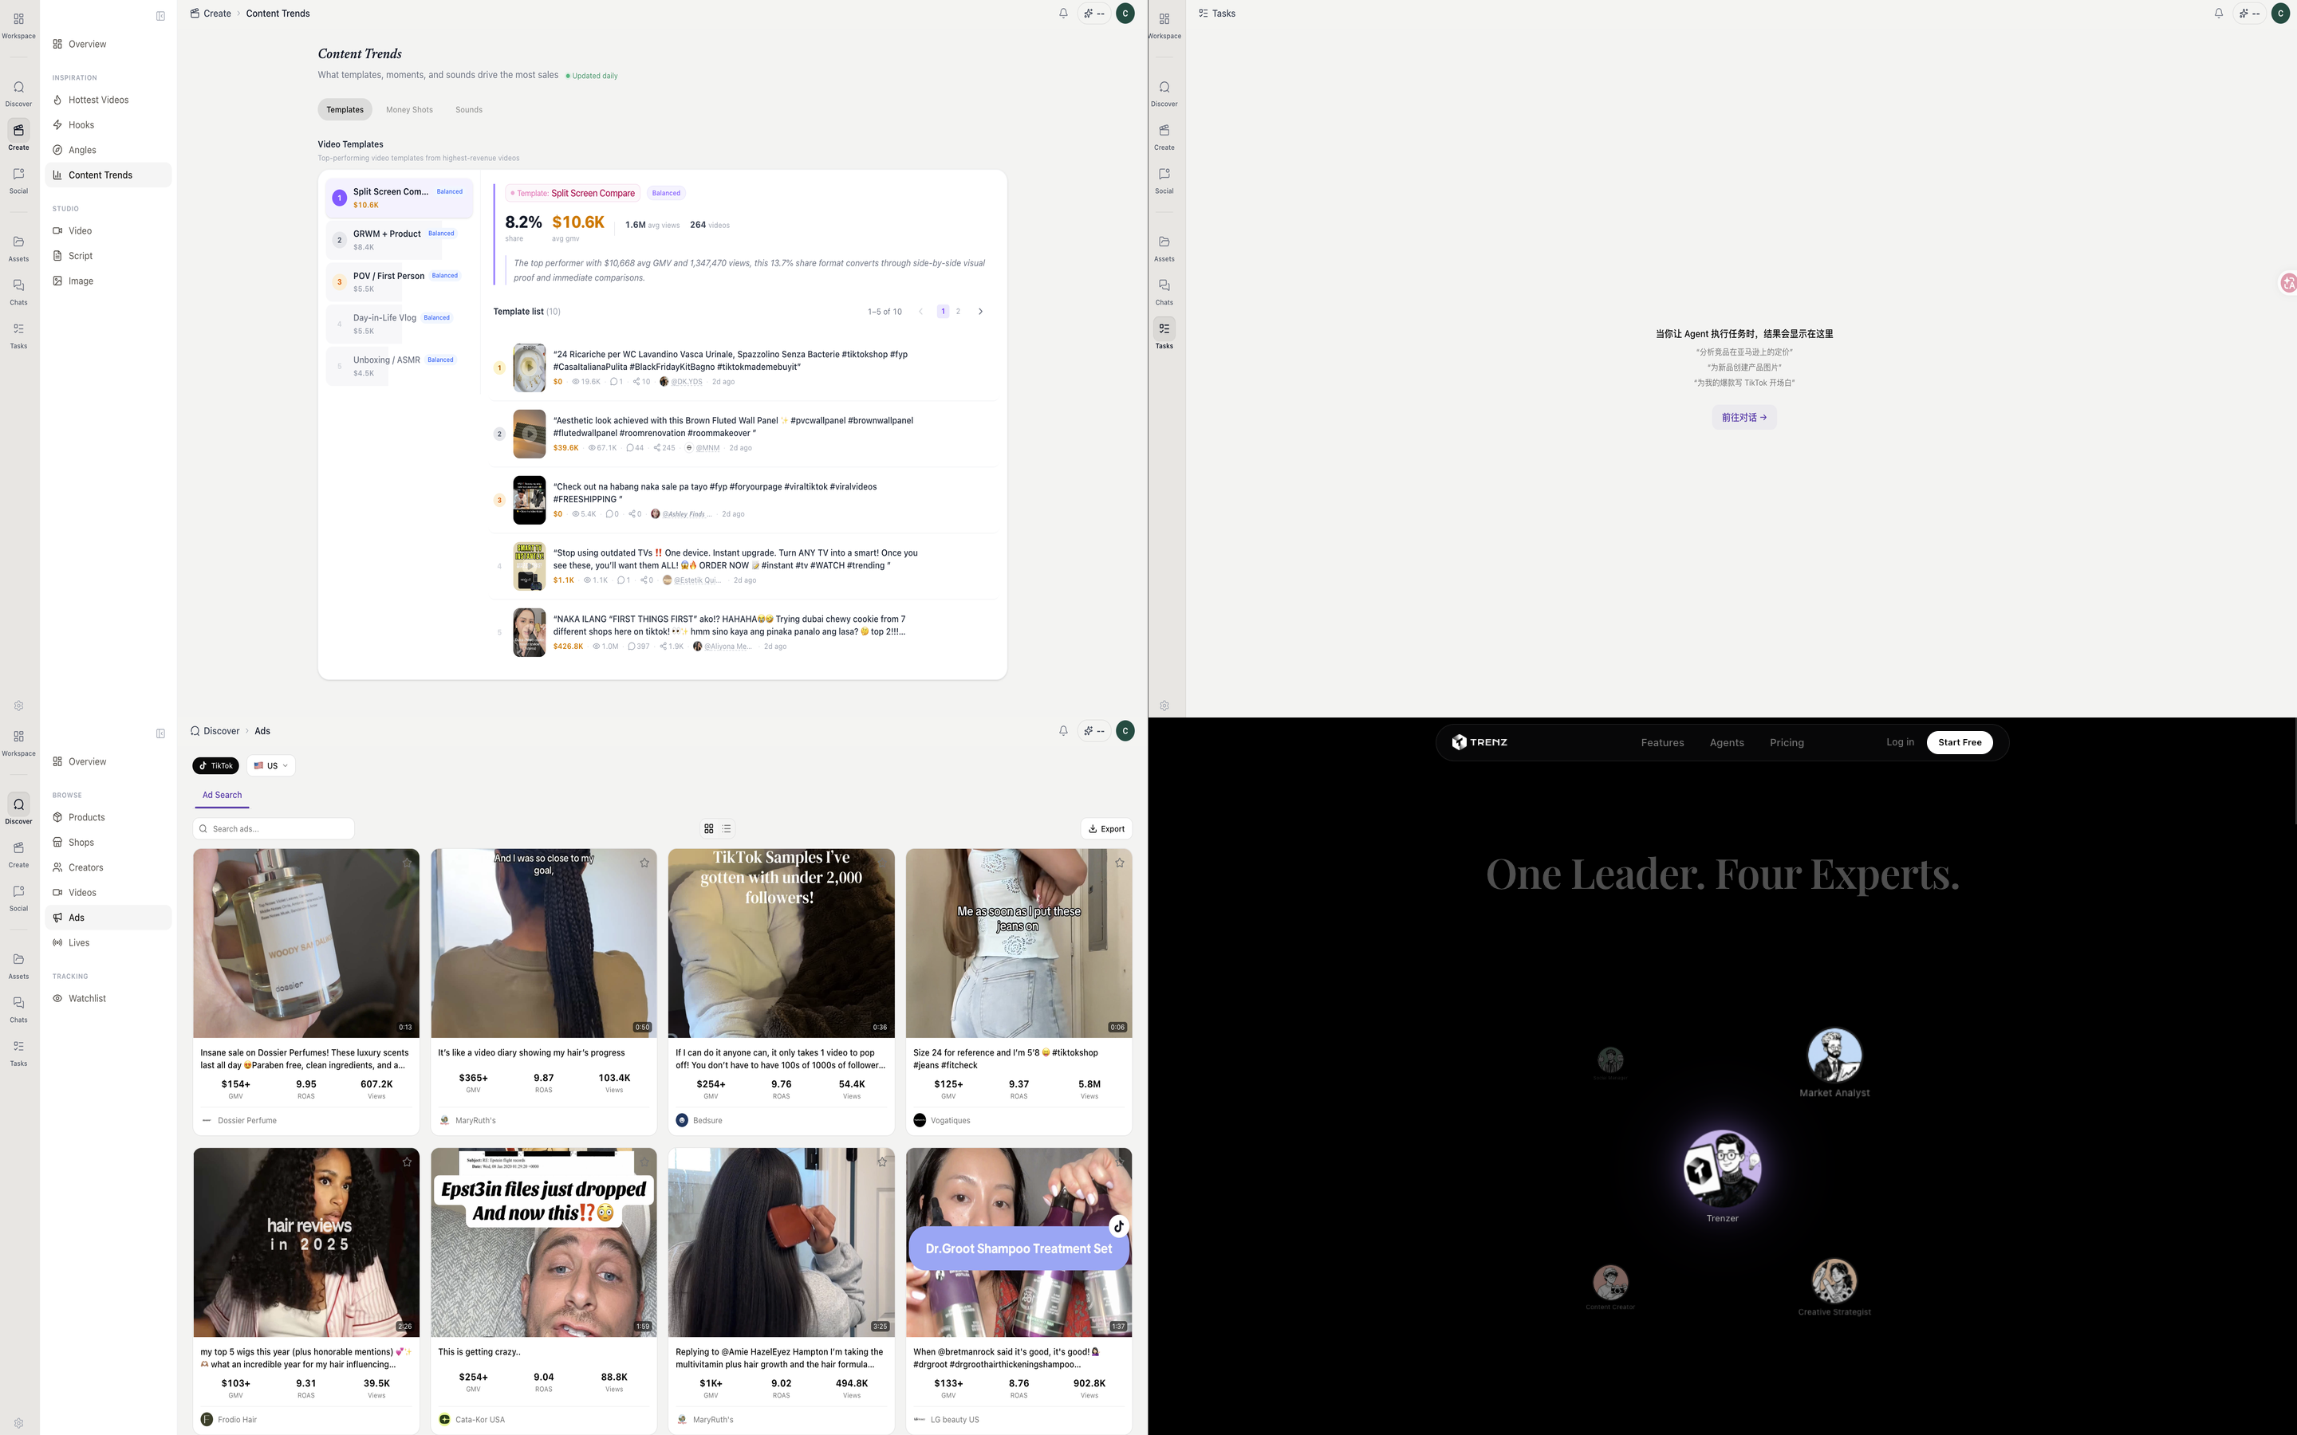The height and width of the screenshot is (1435, 2297).
Task: Click the TRENZ logo
Action: click(x=1479, y=742)
